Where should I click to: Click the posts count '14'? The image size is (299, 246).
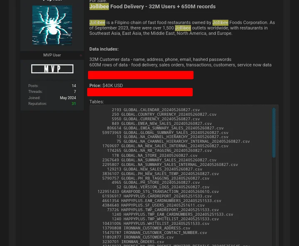pyautogui.click(x=74, y=86)
